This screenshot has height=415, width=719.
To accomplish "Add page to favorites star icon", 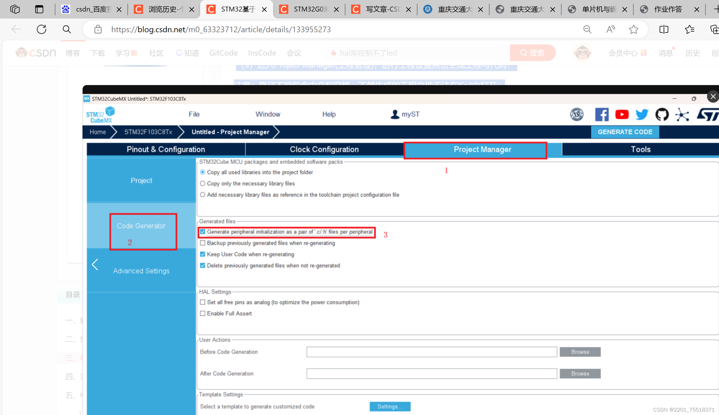I will 633,29.
